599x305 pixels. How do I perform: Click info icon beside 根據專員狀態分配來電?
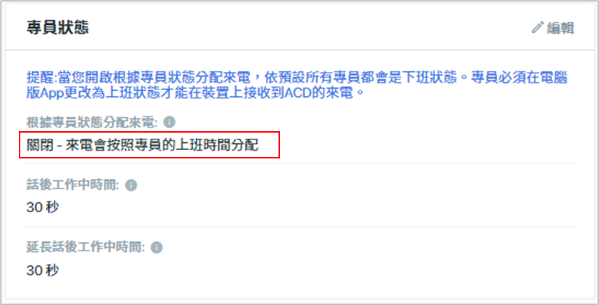169,122
